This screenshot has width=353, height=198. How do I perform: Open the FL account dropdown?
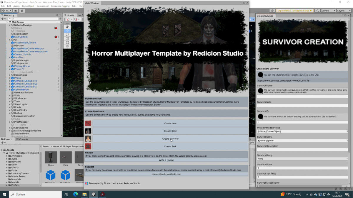[x=6, y=11]
